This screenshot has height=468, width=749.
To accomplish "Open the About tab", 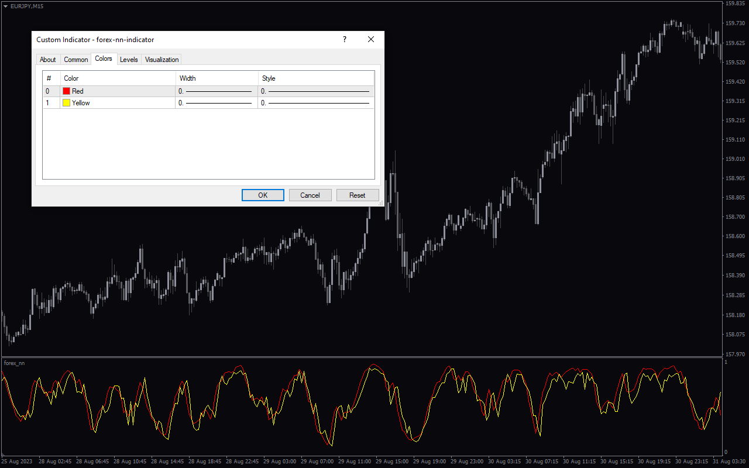I will (48, 60).
